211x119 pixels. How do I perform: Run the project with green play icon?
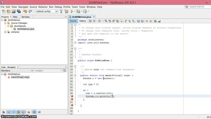(x=72, y=12)
